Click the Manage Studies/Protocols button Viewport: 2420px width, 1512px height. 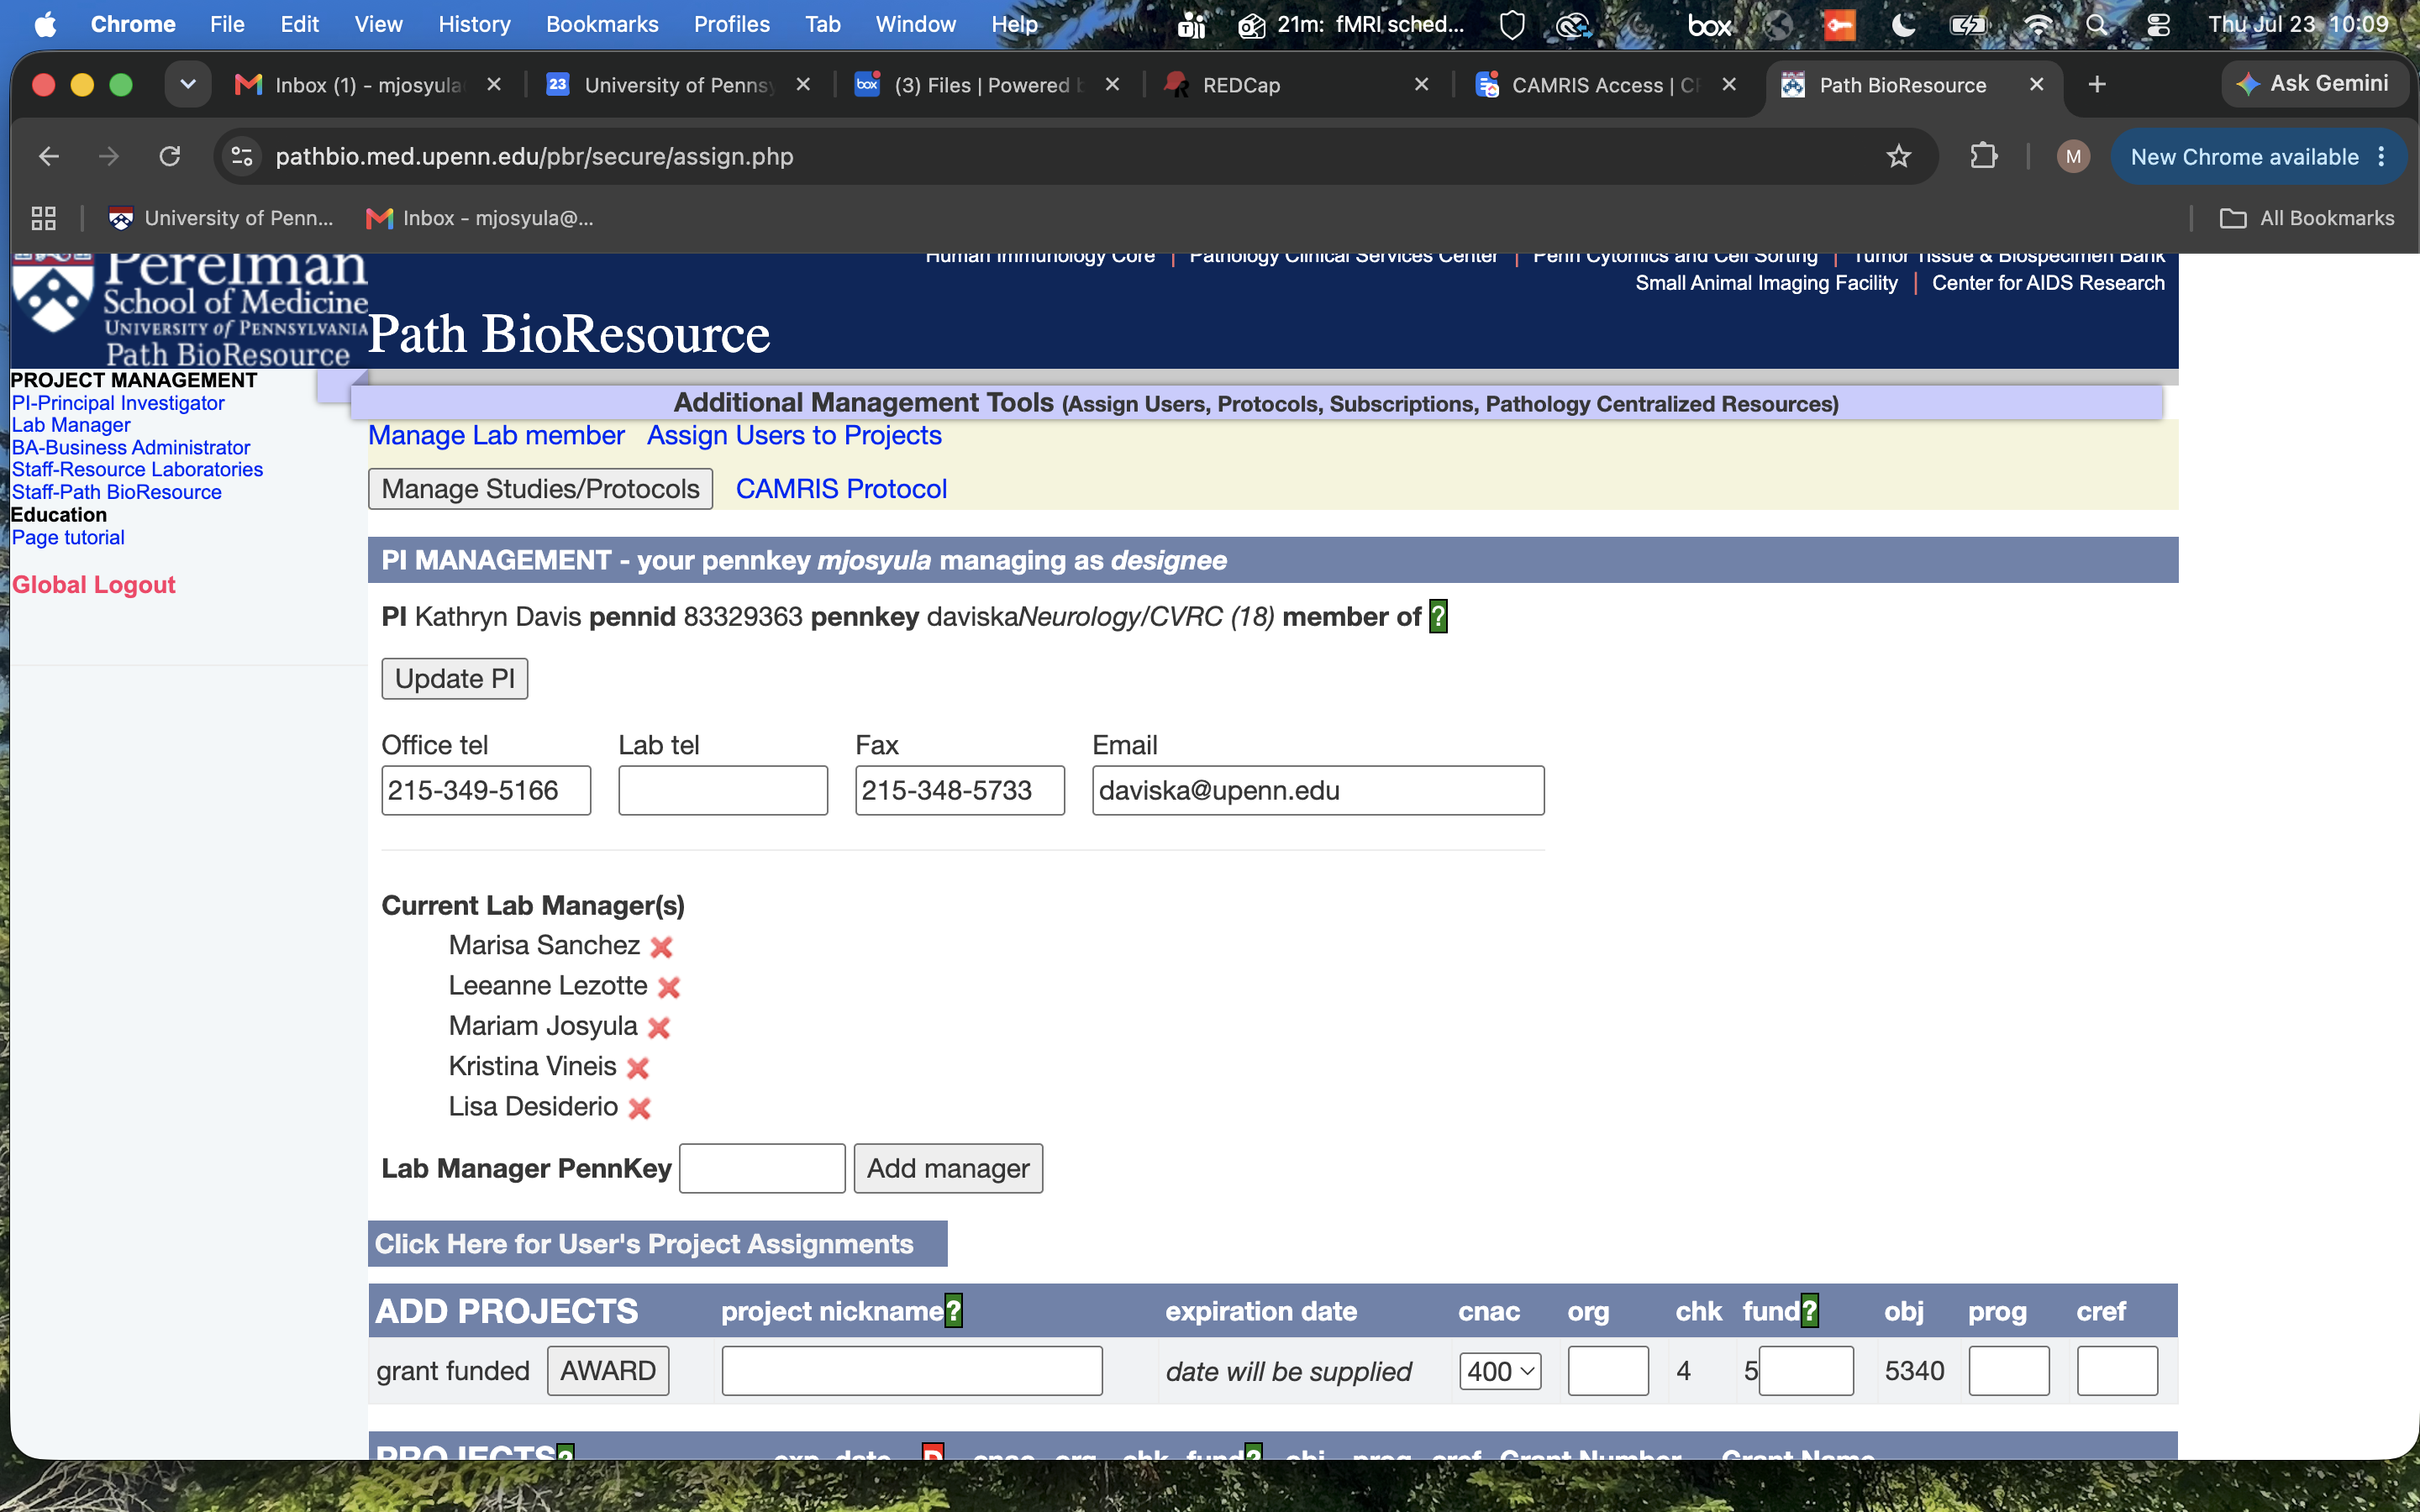(x=540, y=489)
